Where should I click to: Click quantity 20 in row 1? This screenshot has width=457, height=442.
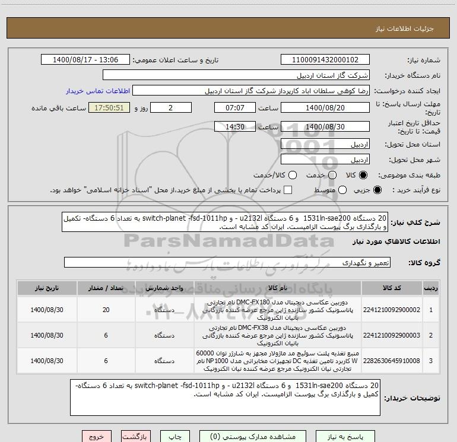pyautogui.click(x=106, y=310)
